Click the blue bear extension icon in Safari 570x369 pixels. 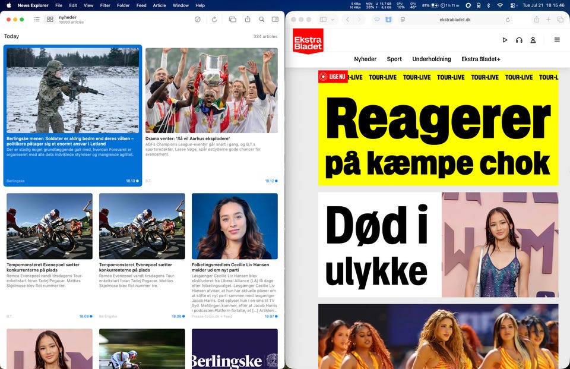(388, 20)
